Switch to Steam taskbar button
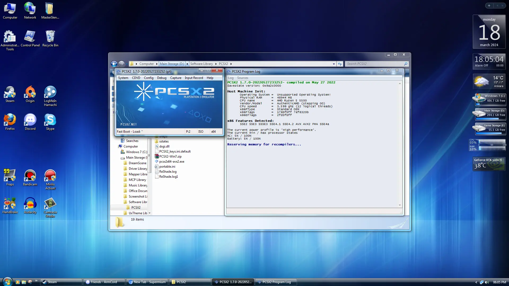509x286 pixels. (61, 282)
